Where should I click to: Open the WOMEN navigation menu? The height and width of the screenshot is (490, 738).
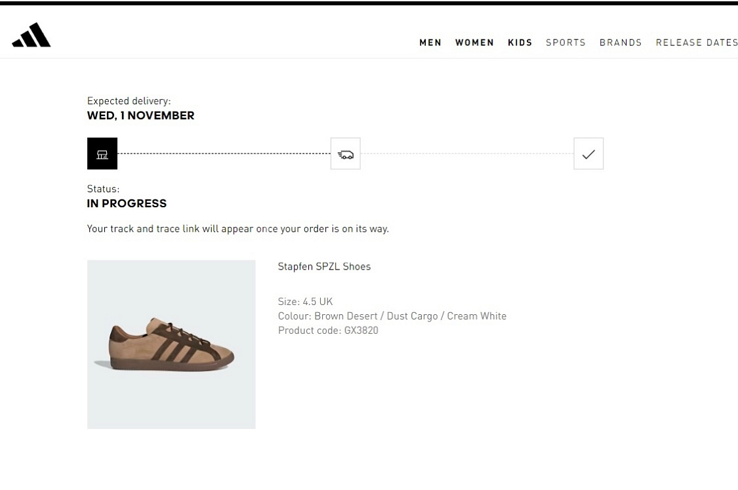pos(474,43)
